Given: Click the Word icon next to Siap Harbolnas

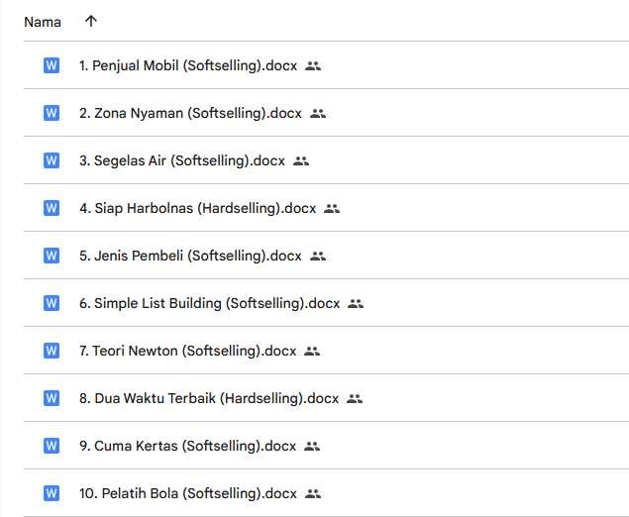Looking at the screenshot, I should point(52,208).
